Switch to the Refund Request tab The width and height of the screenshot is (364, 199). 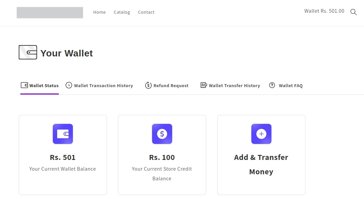[x=171, y=86]
